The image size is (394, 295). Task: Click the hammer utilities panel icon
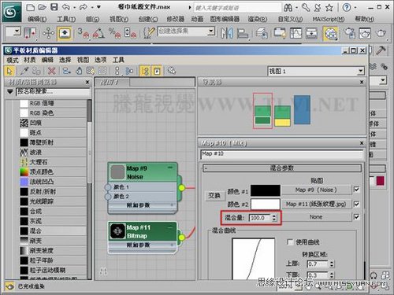click(x=381, y=50)
